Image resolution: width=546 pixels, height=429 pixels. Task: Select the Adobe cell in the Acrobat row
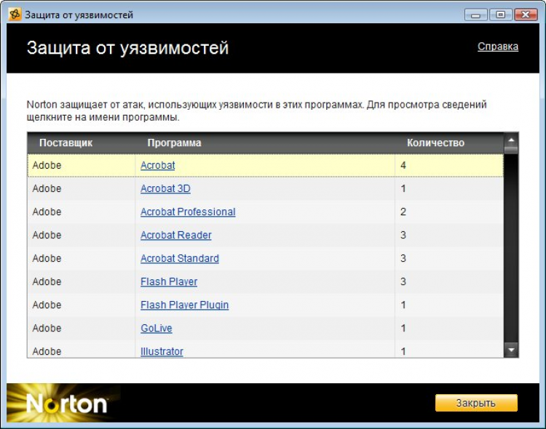(47, 165)
